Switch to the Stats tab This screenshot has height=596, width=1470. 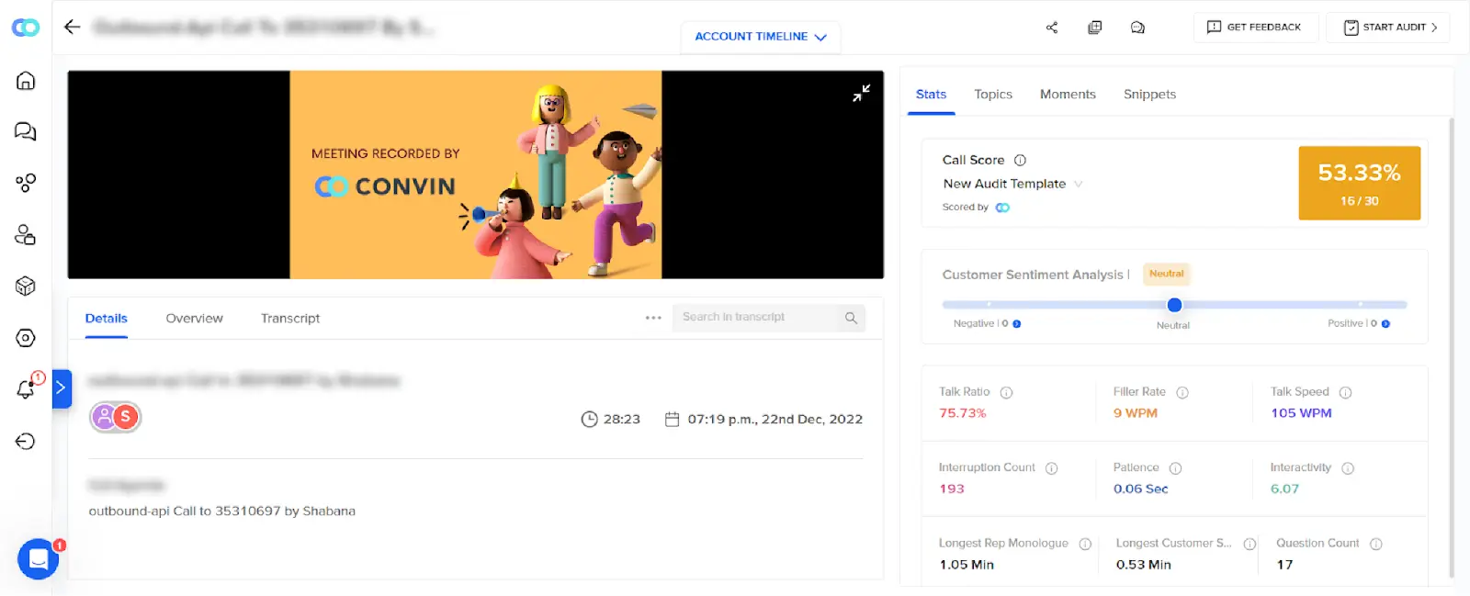point(931,95)
